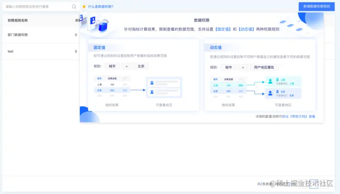Open the '什么是数据权限?' help link

tap(101, 7)
